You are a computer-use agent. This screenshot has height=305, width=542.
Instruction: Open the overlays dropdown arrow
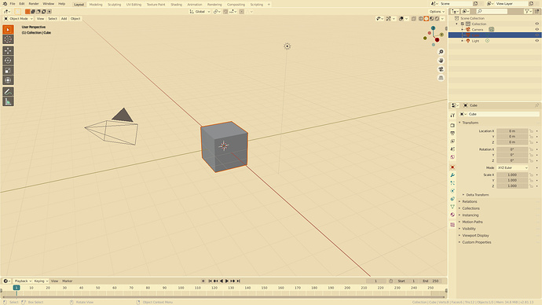tap(407, 19)
